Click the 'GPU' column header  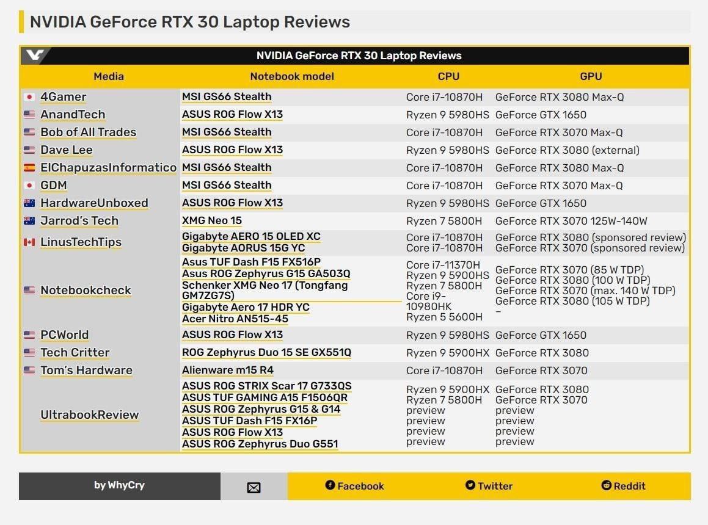coord(591,76)
